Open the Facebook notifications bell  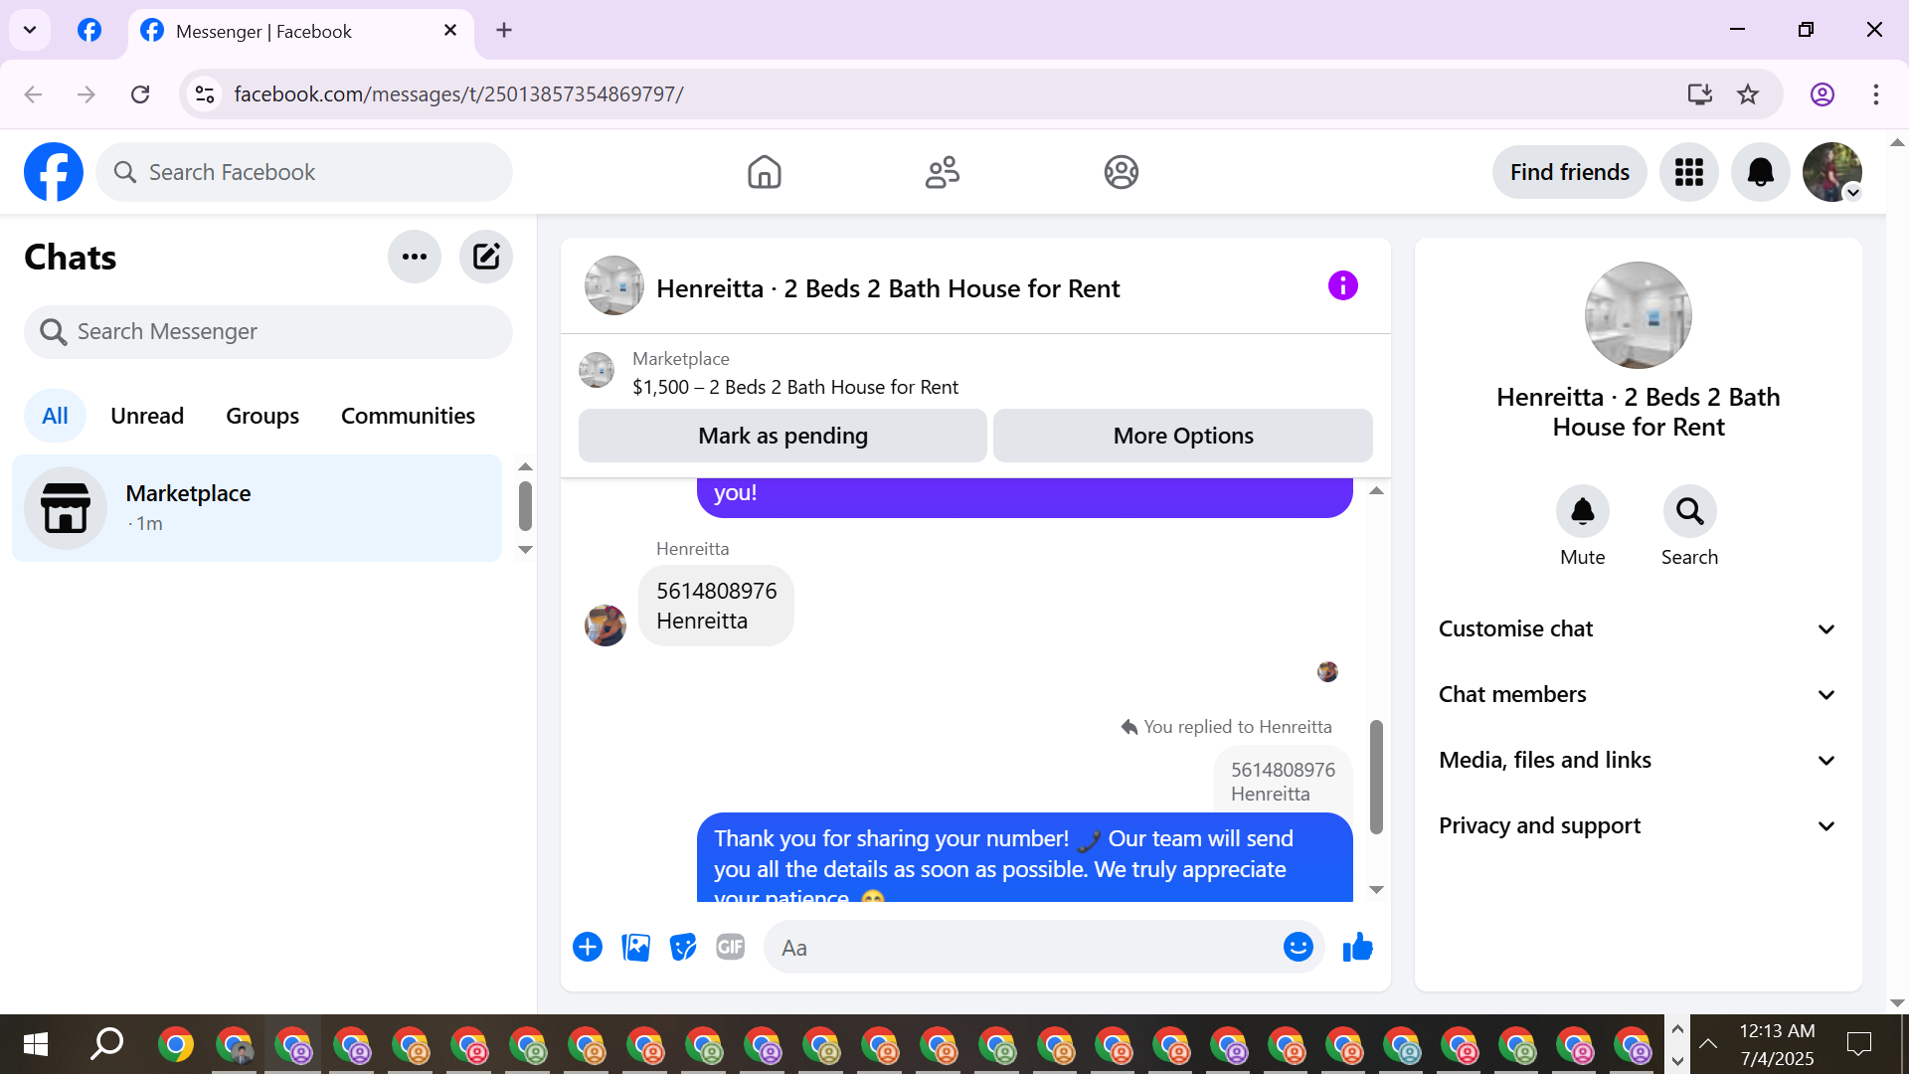click(1760, 172)
